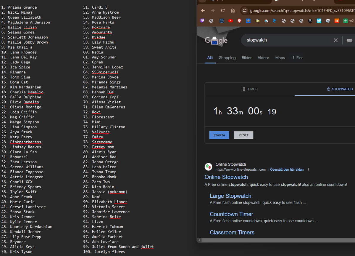This screenshot has width=355, height=256.
Task: Click the Online Stopwatch site favicon
Action: (x=208, y=167)
